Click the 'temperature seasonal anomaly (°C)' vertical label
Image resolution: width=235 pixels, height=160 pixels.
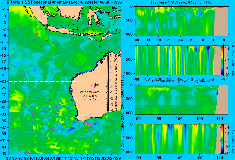pos(115,83)
